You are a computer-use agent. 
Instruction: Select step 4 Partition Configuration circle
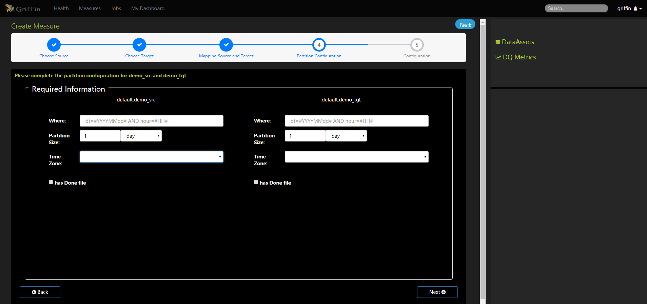pos(319,45)
